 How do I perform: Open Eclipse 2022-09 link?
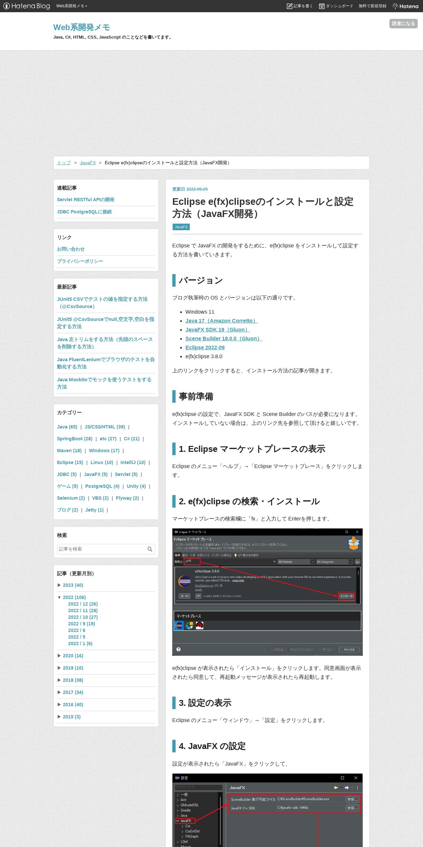[x=205, y=347]
